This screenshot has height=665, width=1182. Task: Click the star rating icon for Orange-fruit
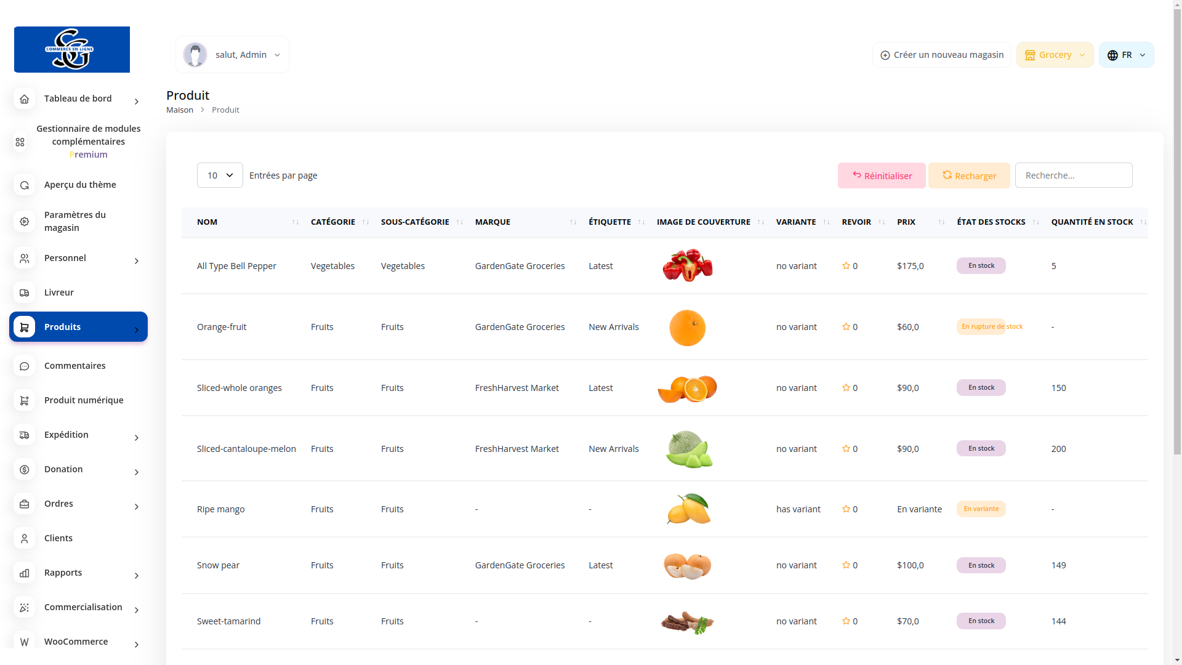click(846, 327)
